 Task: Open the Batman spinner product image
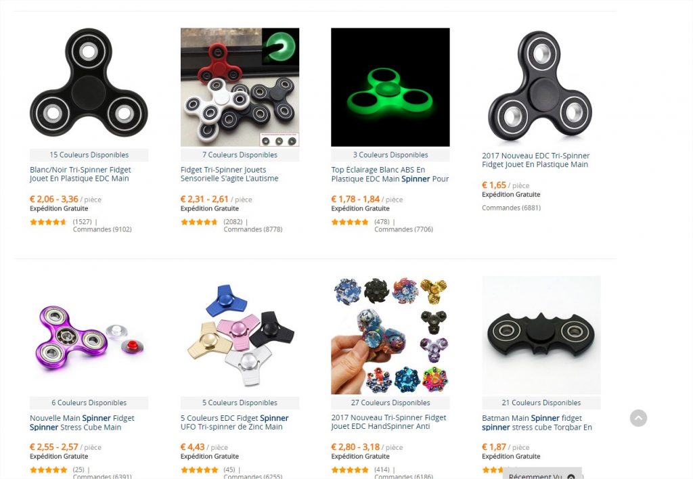pos(541,335)
